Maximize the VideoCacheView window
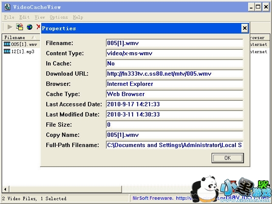The image size is (272, 204). tap(258, 7)
